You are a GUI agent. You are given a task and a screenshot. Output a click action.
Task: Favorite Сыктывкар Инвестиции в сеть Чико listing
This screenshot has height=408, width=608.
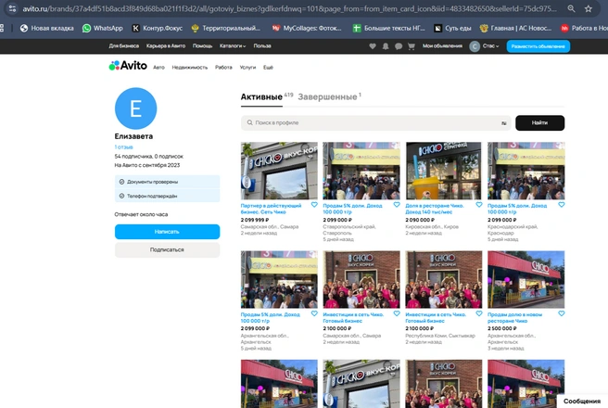pyautogui.click(x=479, y=313)
